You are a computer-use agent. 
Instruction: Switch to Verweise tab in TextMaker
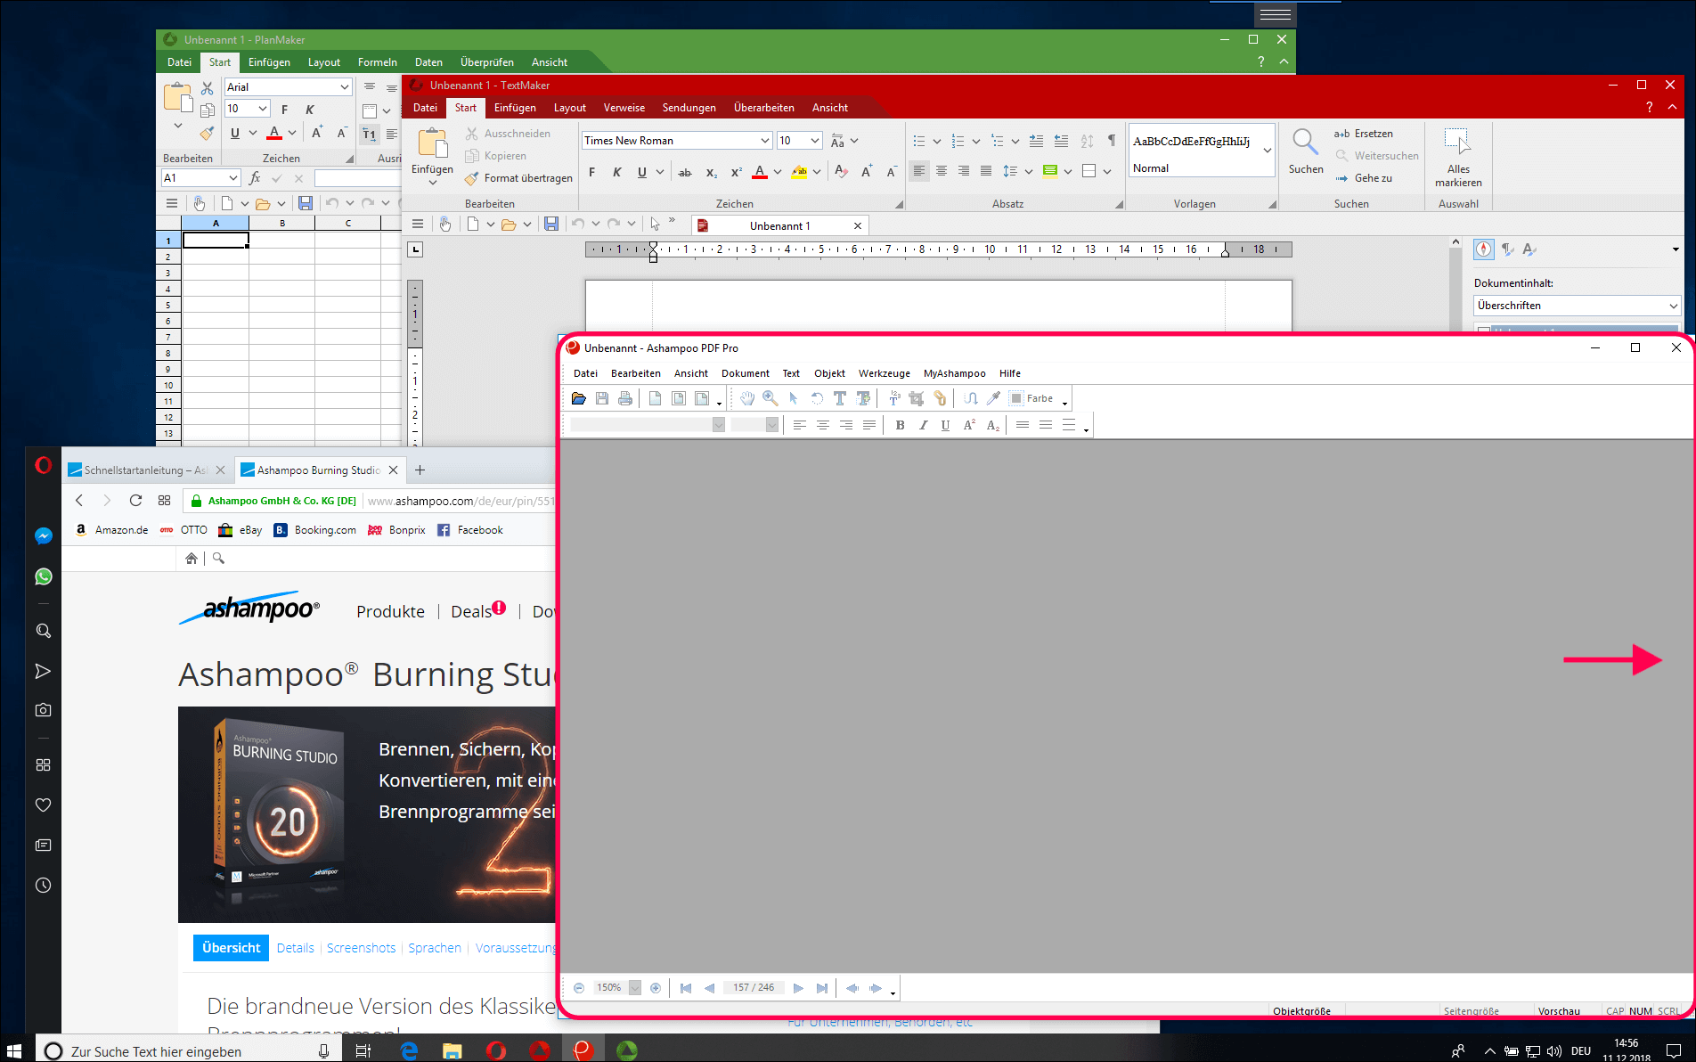click(x=624, y=108)
